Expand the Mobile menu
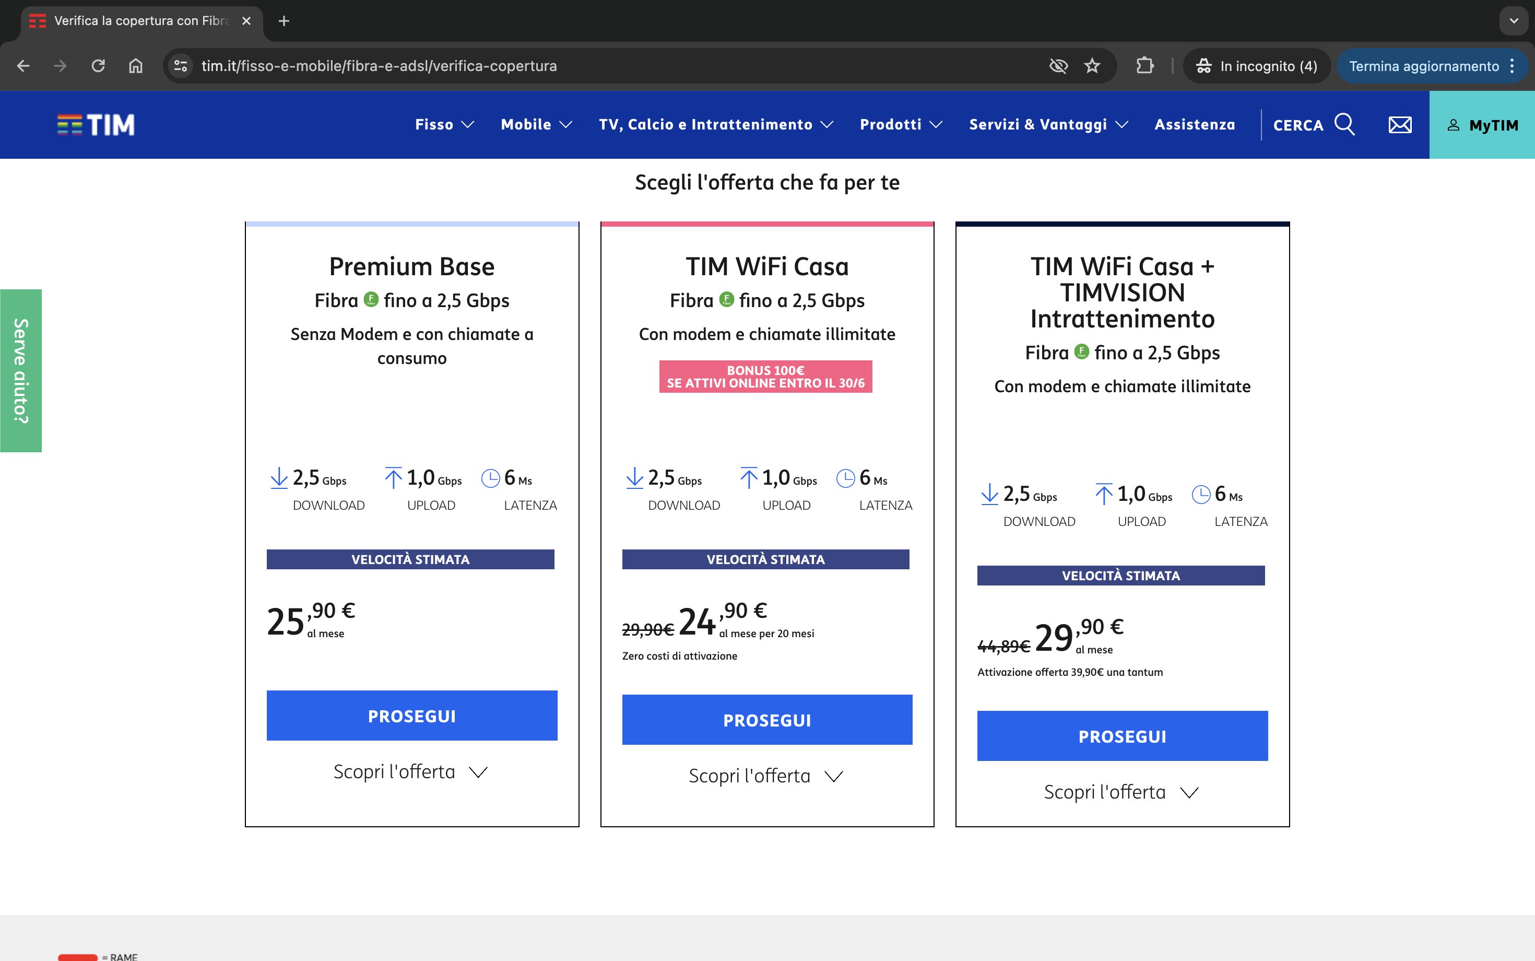The image size is (1535, 961). tap(537, 125)
